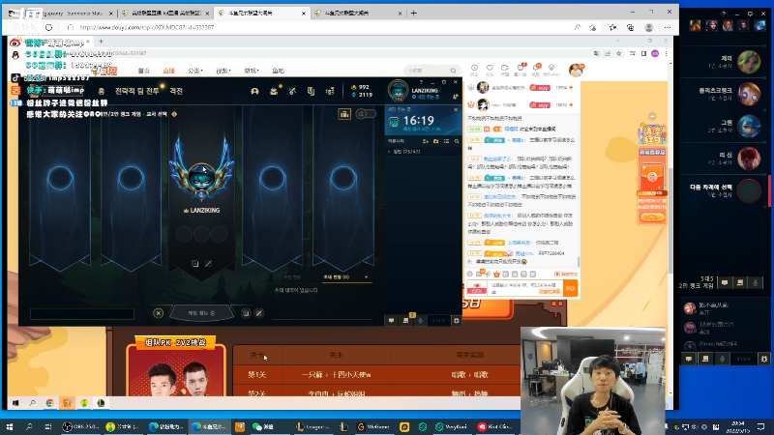Screen dimensions: 774x435
Task: Toggle the lobby open-party switch
Action: click(366, 114)
